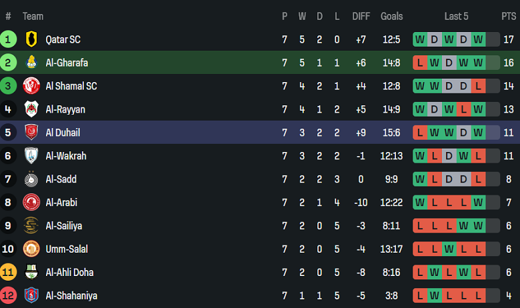Click the DIFF column header
Viewport: 520px width, 308px height.
[361, 16]
